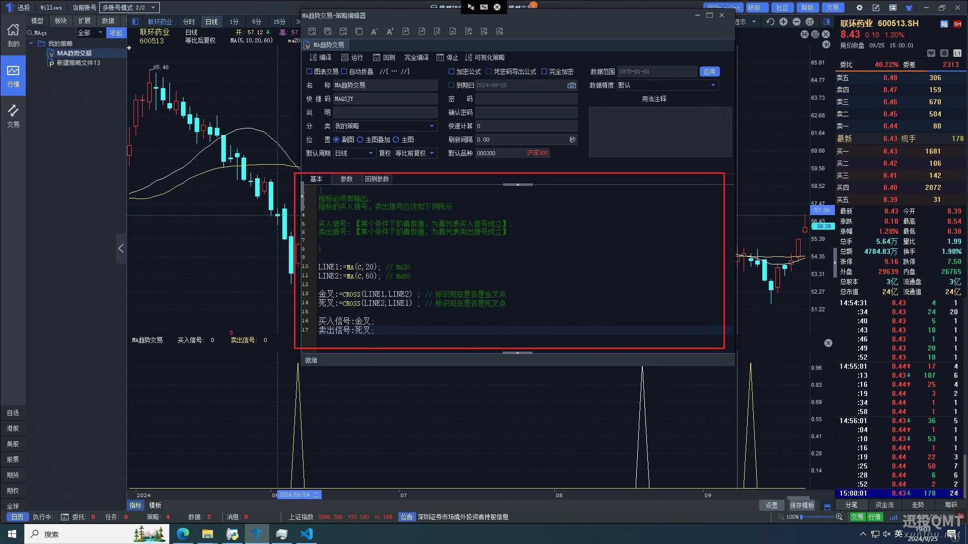
Task: Select the 主图叠加 position radio button
Action: (x=360, y=140)
